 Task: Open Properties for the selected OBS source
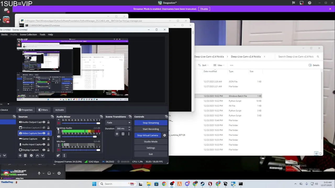click(x=26, y=110)
